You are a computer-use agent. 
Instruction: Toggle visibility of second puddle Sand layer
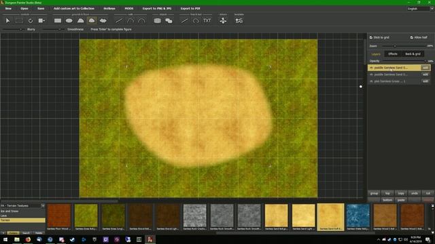tap(371, 75)
